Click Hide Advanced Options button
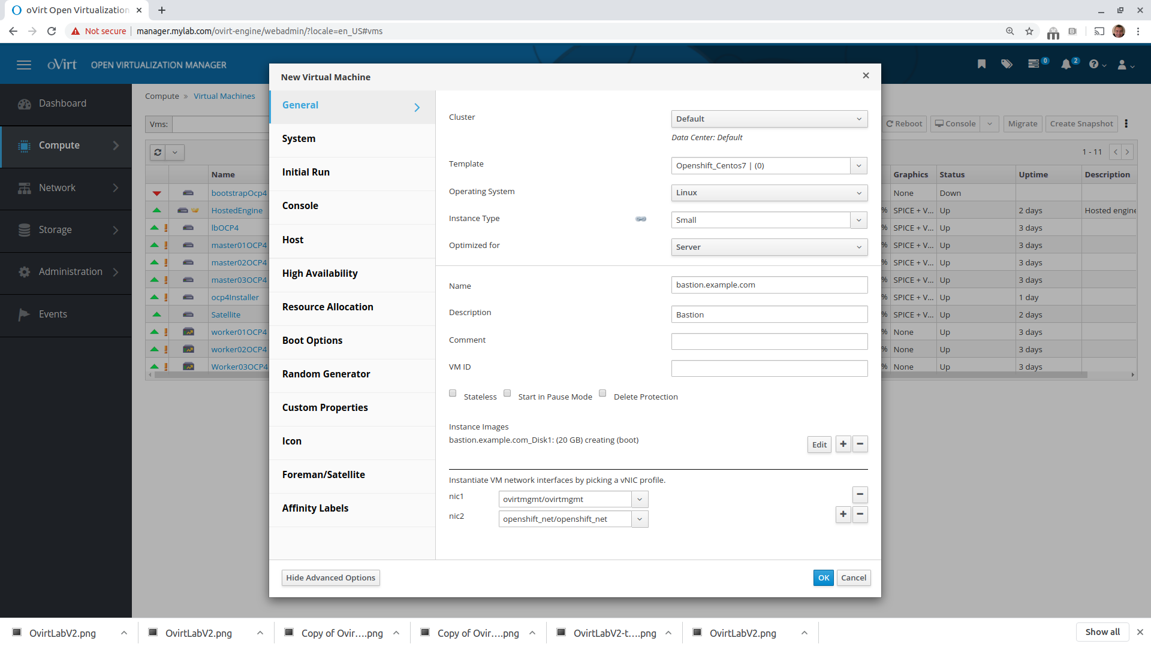The width and height of the screenshot is (1151, 647). [330, 578]
